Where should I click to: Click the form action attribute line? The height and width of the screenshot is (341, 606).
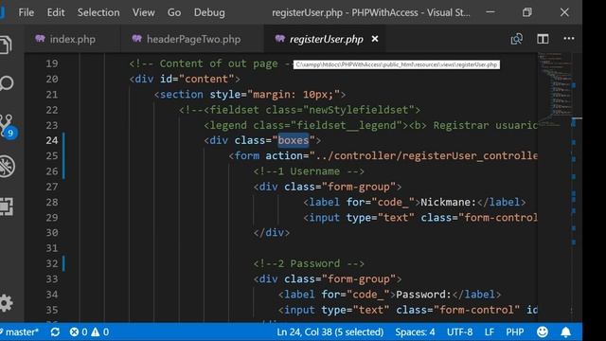point(383,155)
